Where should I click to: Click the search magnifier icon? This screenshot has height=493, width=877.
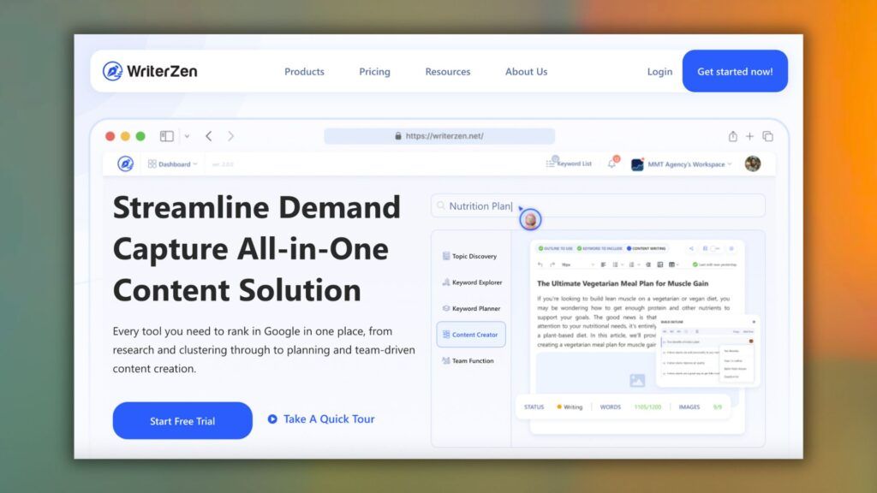441,205
